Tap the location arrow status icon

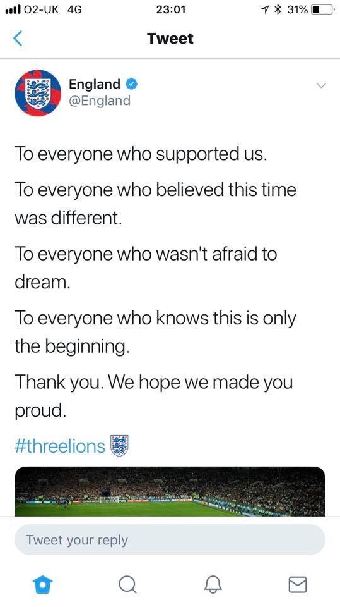265,9
